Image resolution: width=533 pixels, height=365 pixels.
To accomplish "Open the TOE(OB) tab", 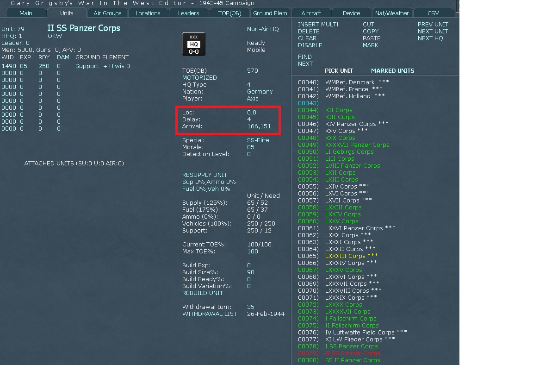I will [x=230, y=13].
